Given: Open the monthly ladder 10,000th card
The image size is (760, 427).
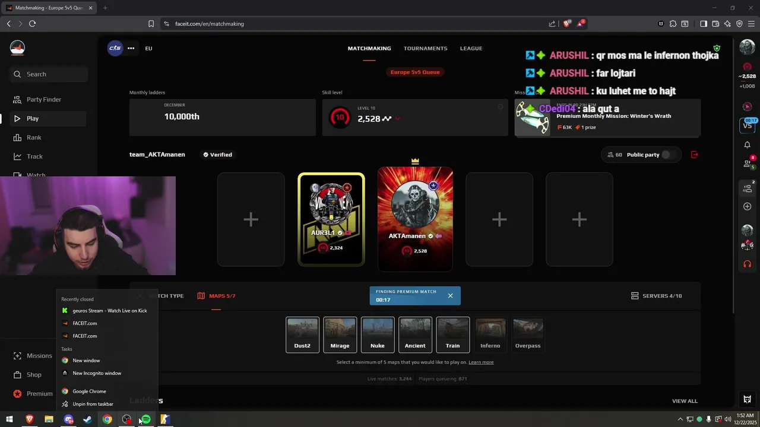Looking at the screenshot, I should click(x=223, y=117).
